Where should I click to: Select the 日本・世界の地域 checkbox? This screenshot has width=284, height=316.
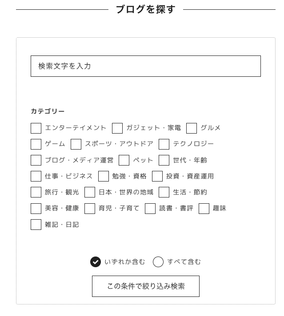pos(90,192)
